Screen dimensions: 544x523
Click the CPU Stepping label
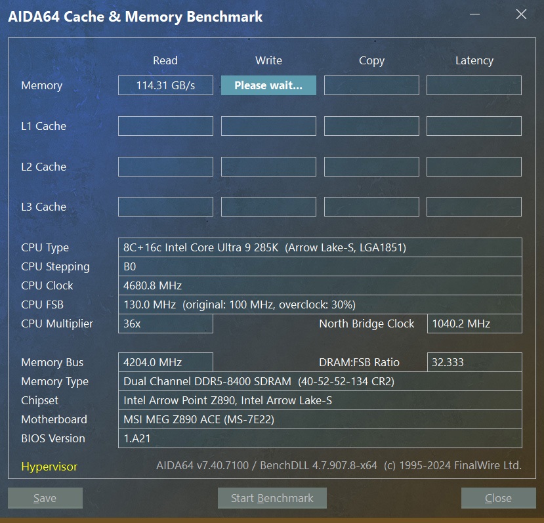(x=56, y=267)
